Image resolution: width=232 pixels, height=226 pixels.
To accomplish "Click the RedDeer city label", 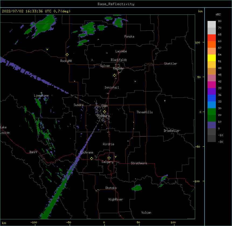I will 118,68.
